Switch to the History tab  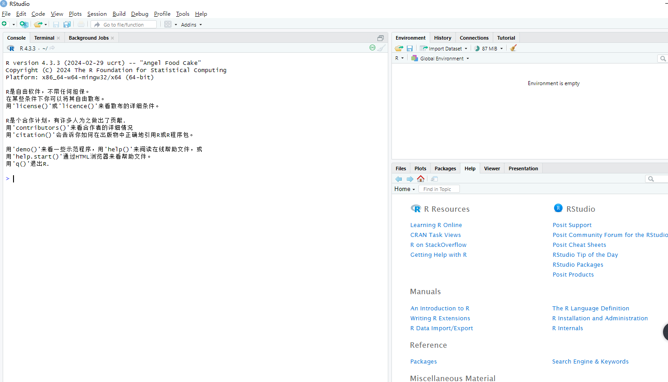click(443, 38)
